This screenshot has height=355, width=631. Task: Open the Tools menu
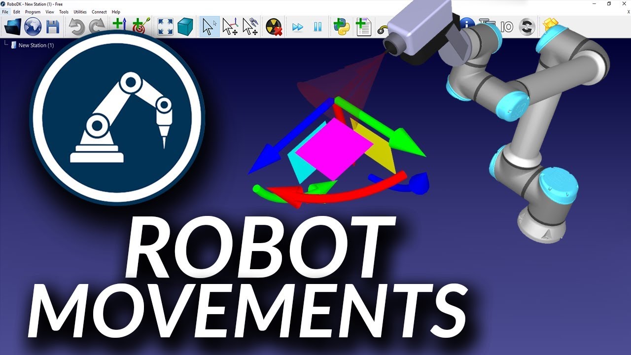[x=64, y=12]
